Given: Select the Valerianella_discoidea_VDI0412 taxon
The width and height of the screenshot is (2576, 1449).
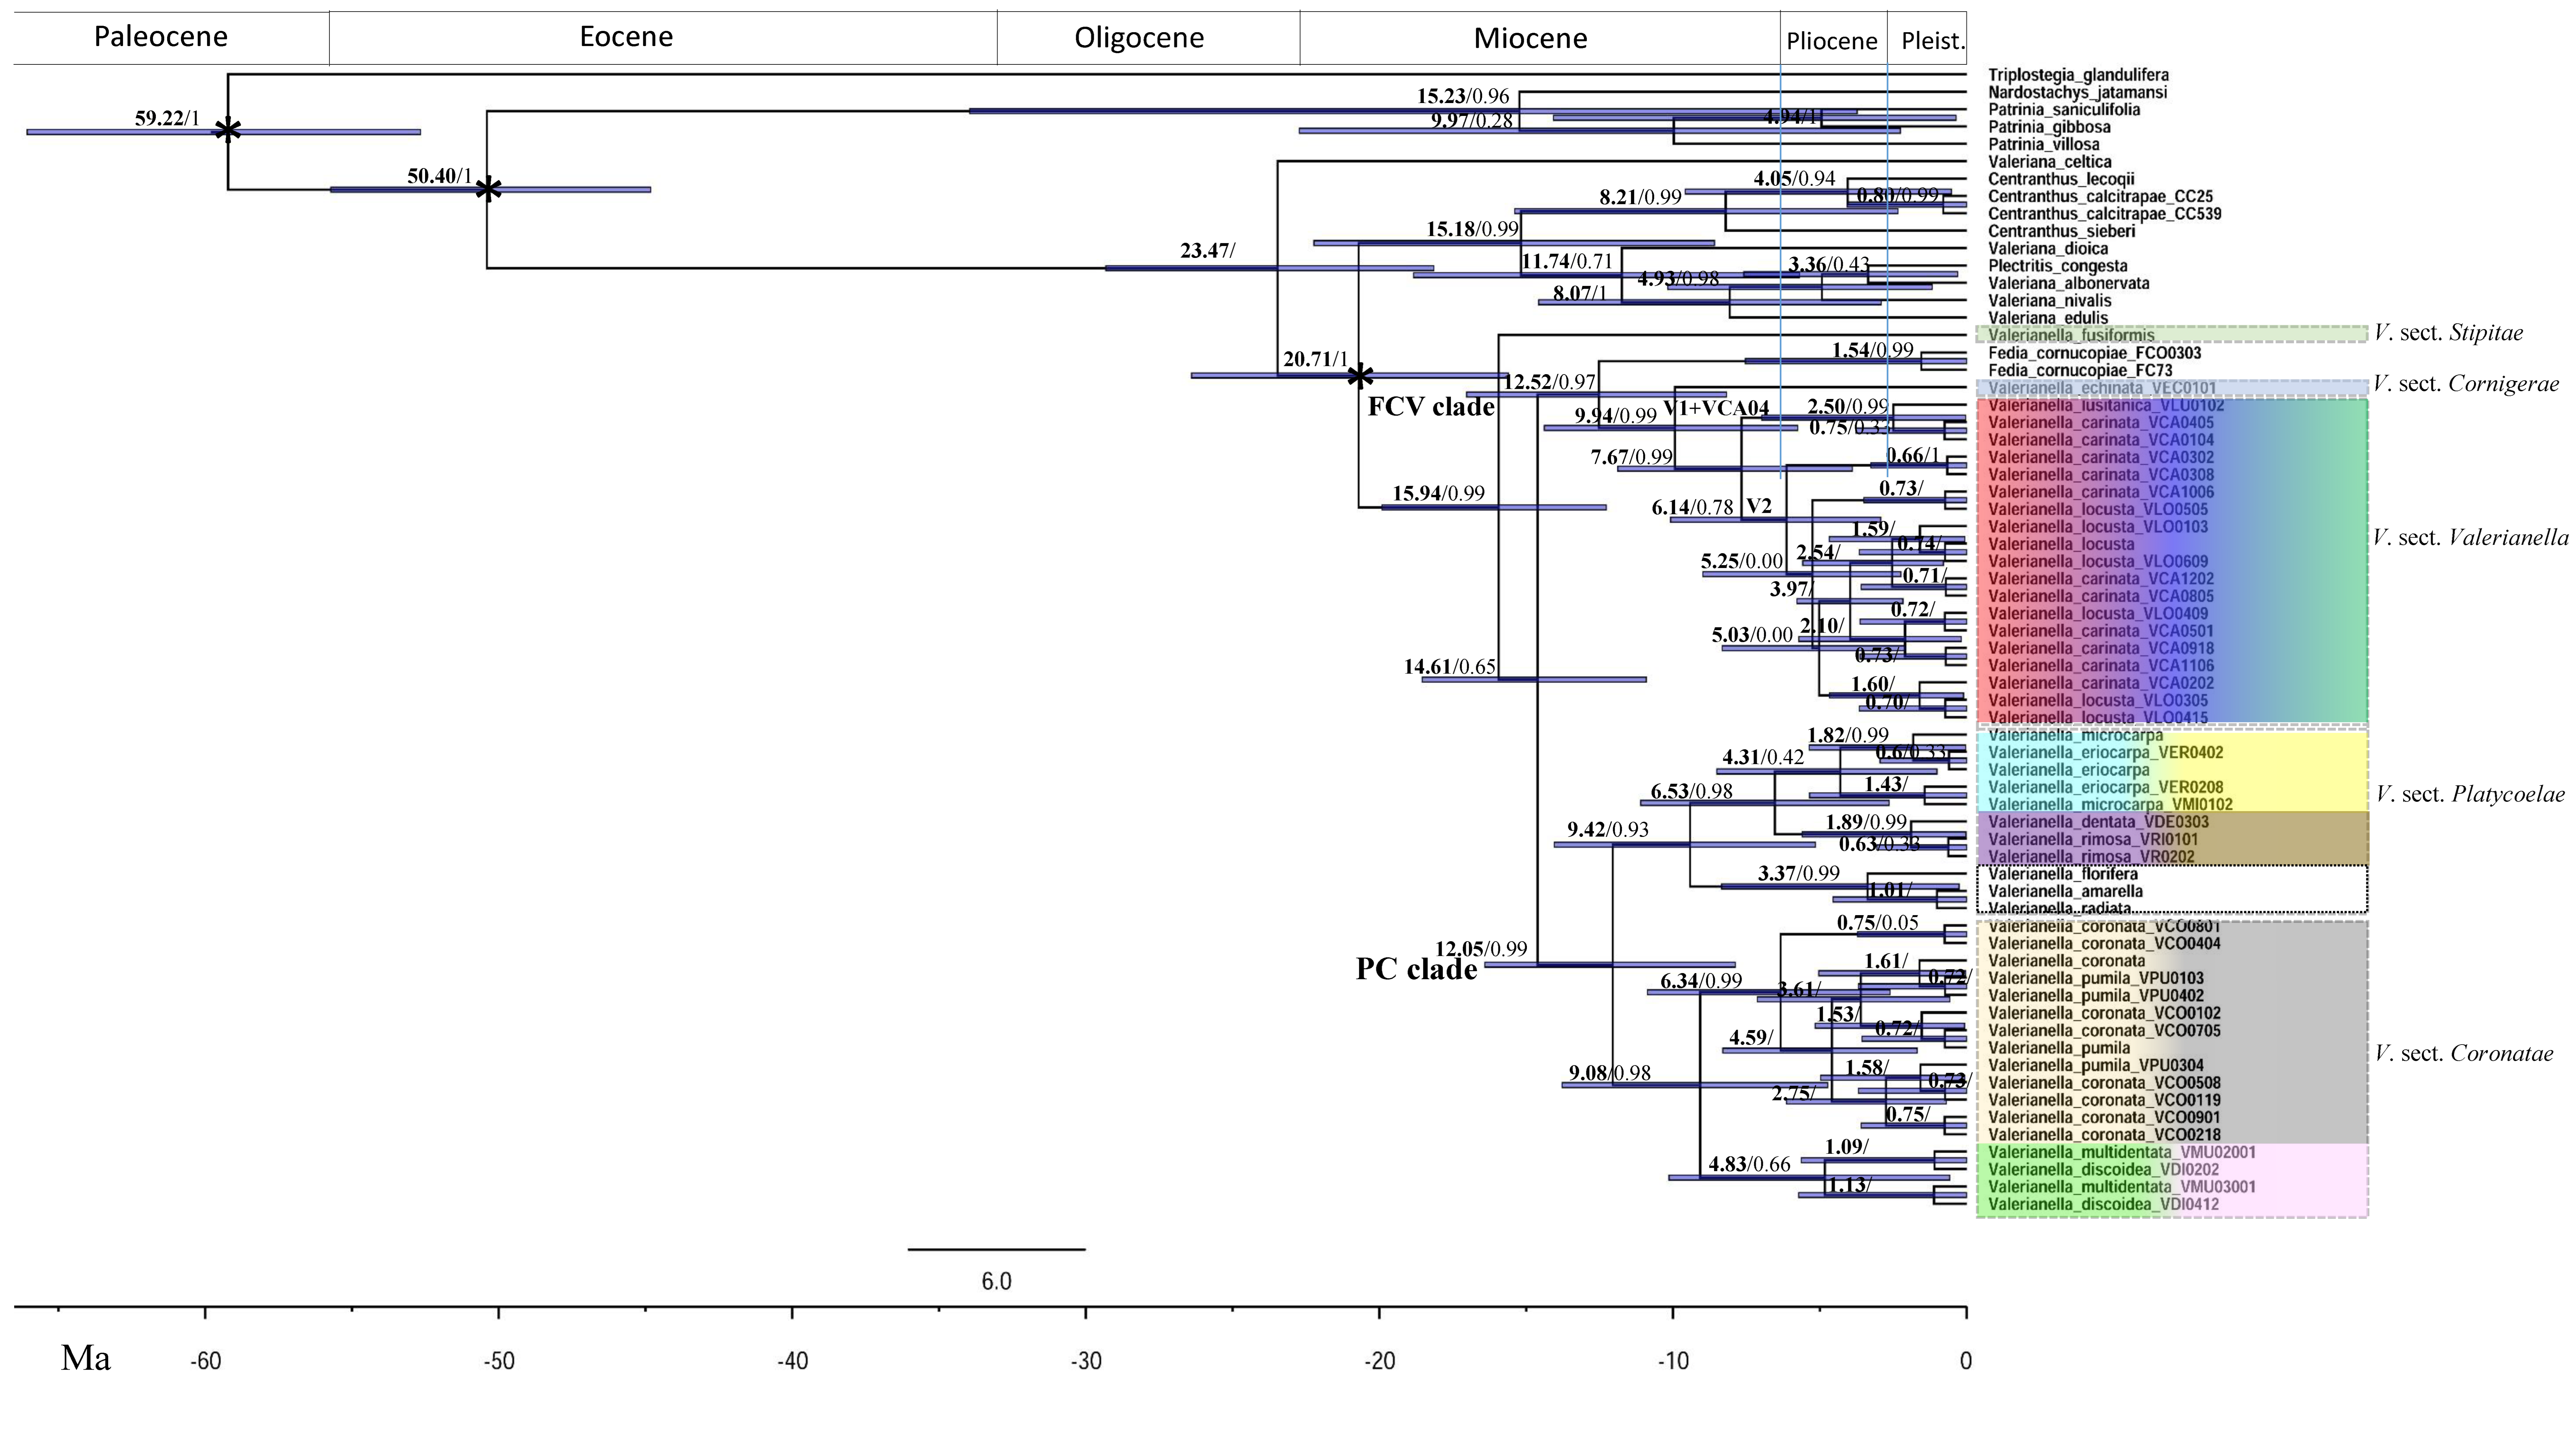Looking at the screenshot, I should tap(2103, 1204).
